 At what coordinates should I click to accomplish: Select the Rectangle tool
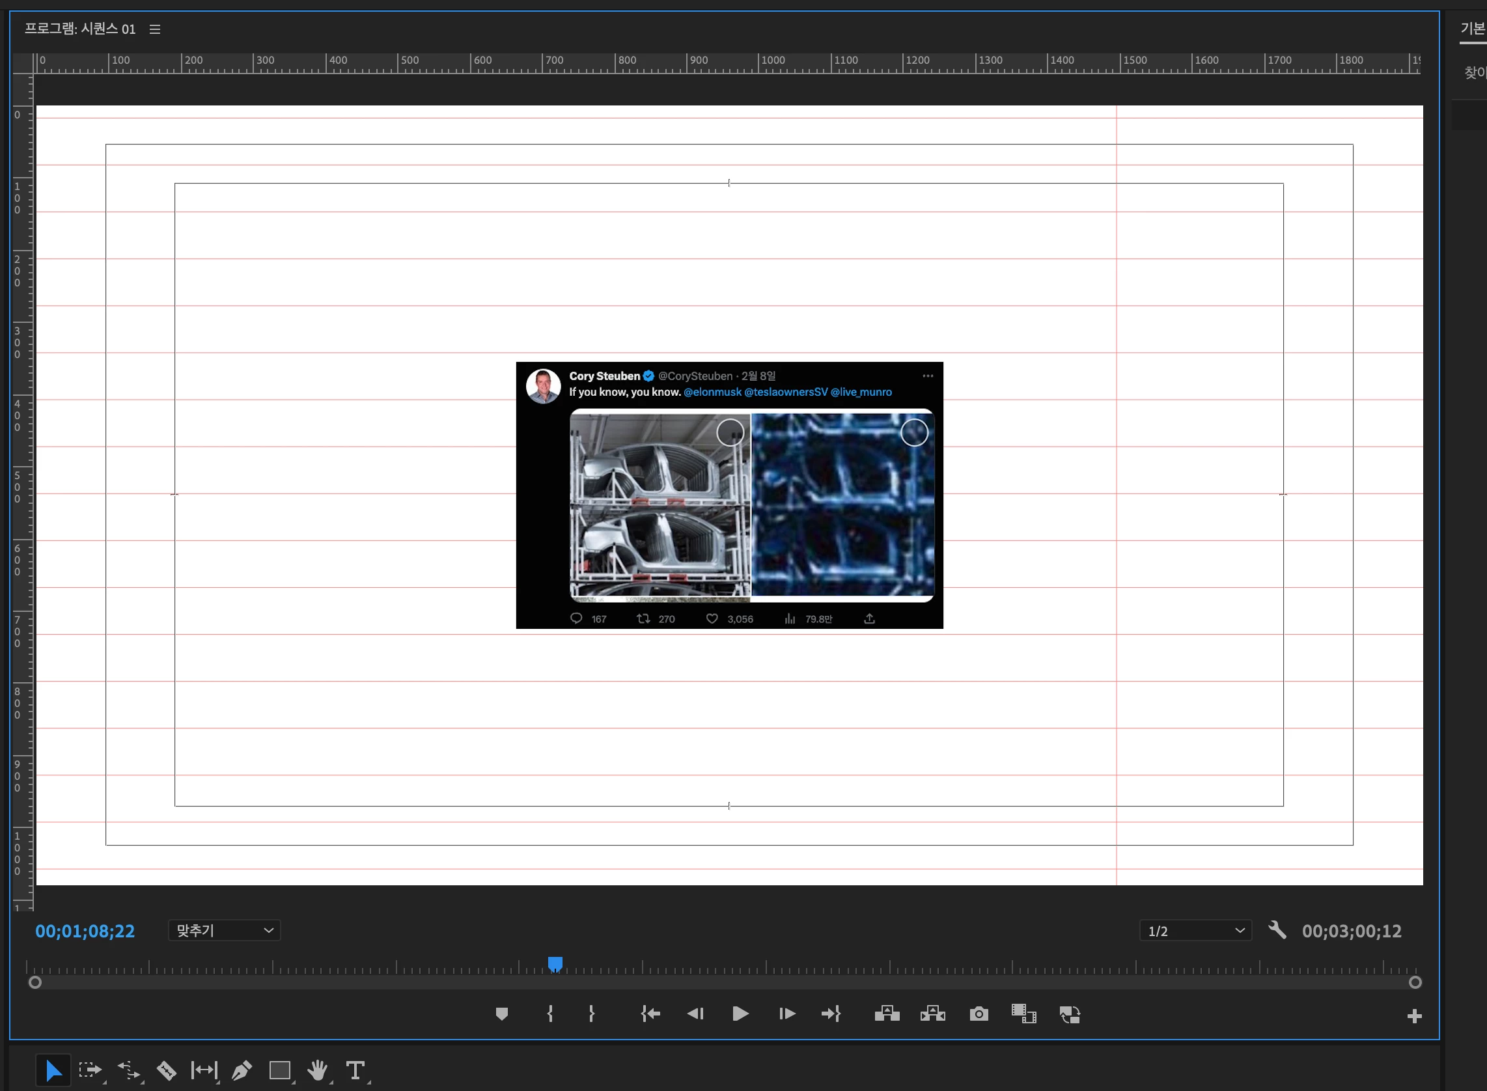click(x=280, y=1070)
